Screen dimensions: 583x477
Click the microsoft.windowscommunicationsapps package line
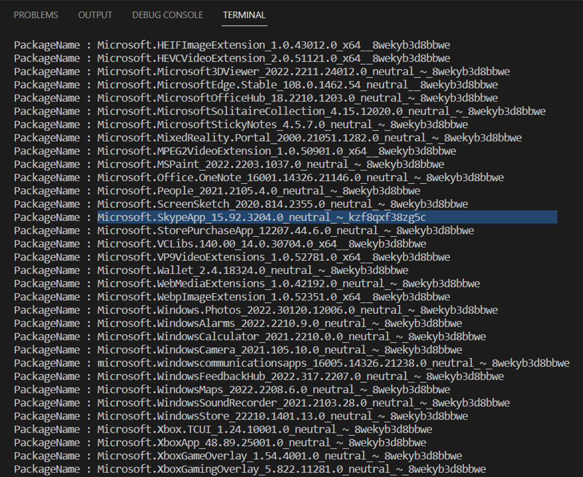point(292,363)
